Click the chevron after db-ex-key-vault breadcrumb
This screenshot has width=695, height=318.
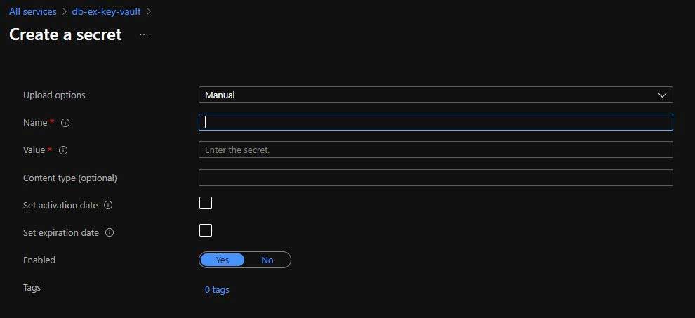coord(149,11)
